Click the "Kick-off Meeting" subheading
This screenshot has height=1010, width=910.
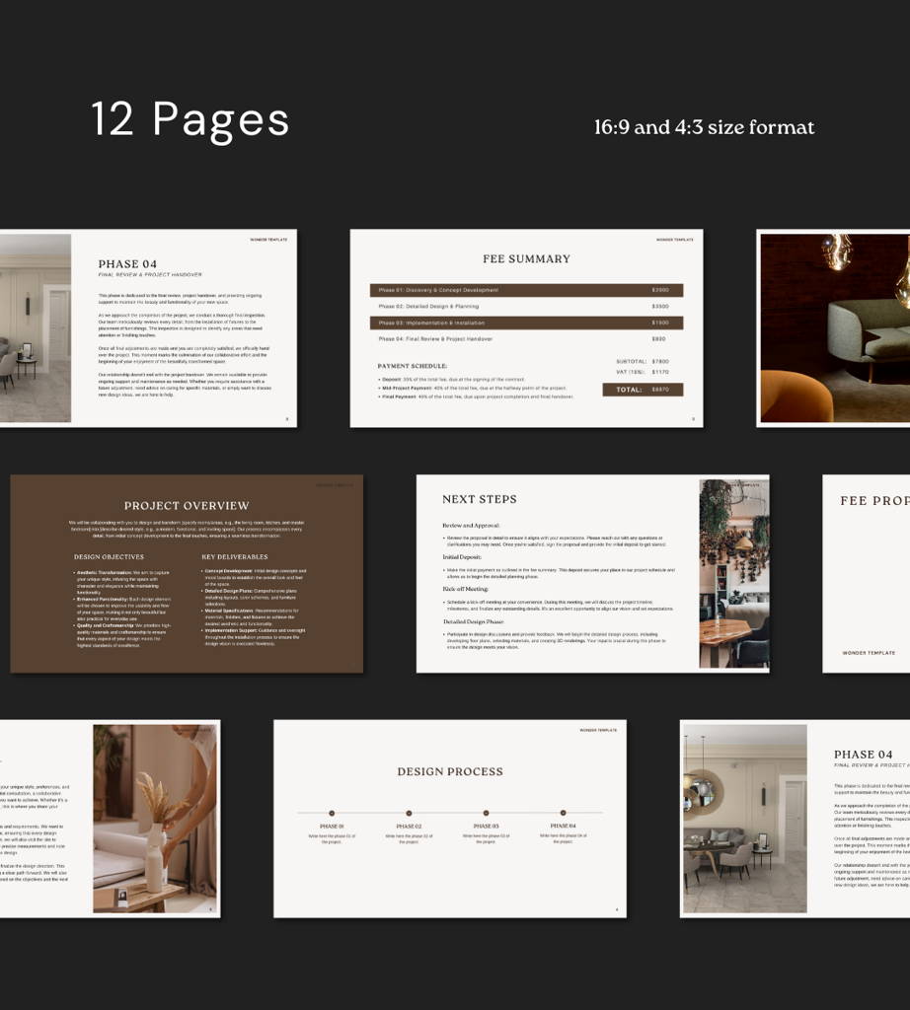point(465,589)
